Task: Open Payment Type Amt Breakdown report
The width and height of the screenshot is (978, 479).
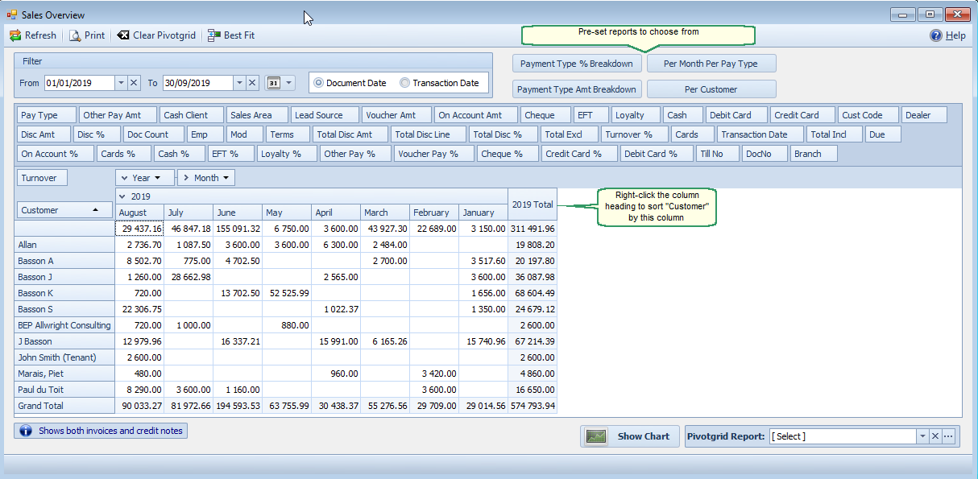Action: point(577,89)
